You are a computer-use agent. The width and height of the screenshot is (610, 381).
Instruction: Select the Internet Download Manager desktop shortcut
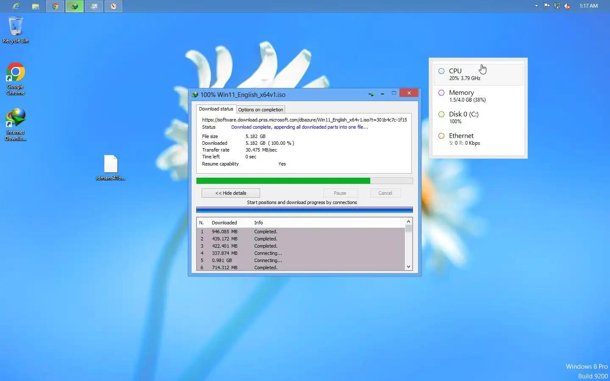(16, 124)
